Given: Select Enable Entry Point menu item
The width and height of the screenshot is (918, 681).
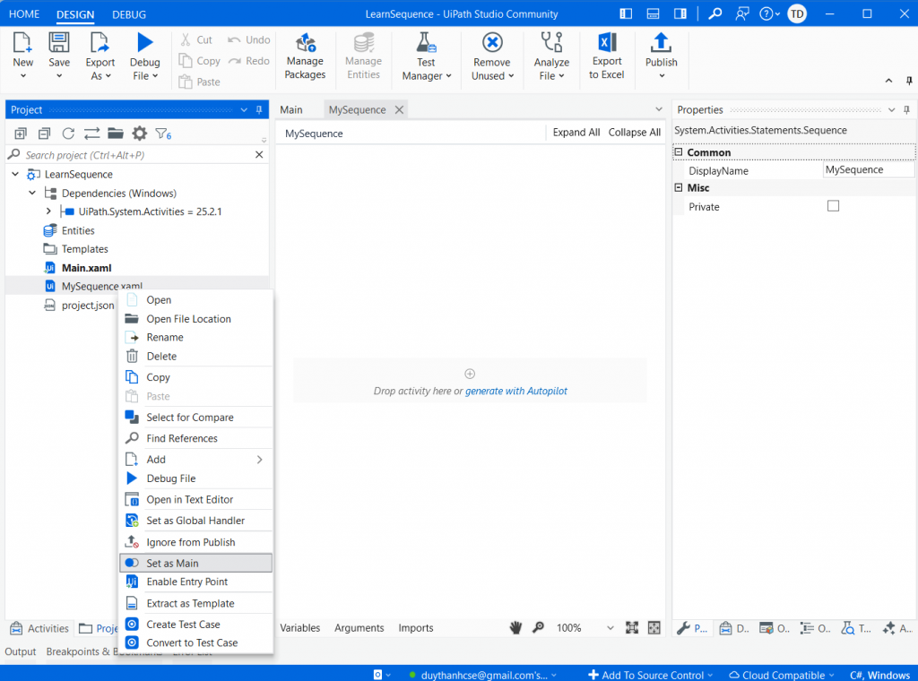Looking at the screenshot, I should pos(196,582).
